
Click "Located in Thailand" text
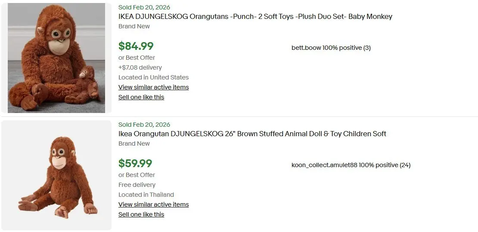146,195
